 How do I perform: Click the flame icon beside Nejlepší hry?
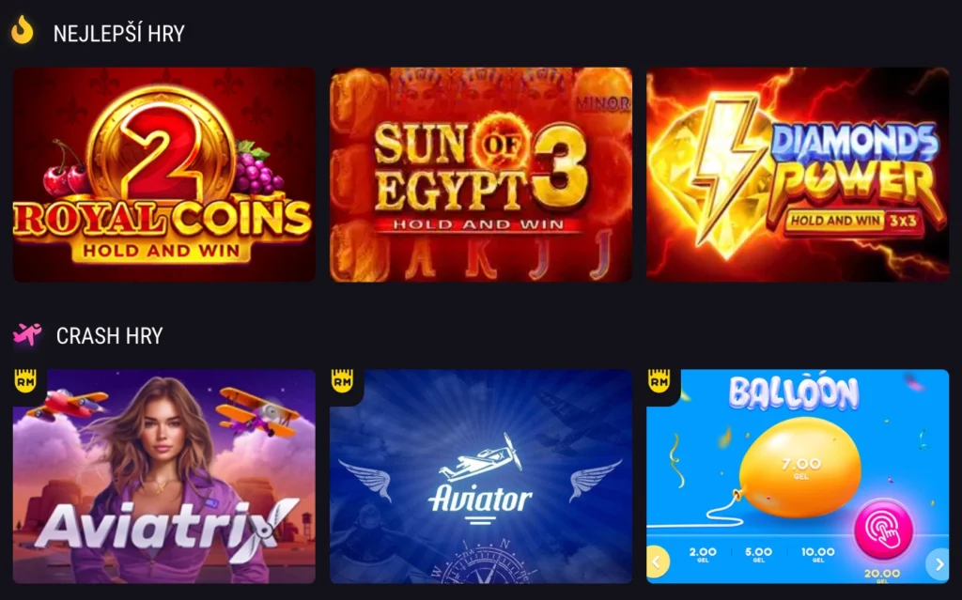pos(23,30)
